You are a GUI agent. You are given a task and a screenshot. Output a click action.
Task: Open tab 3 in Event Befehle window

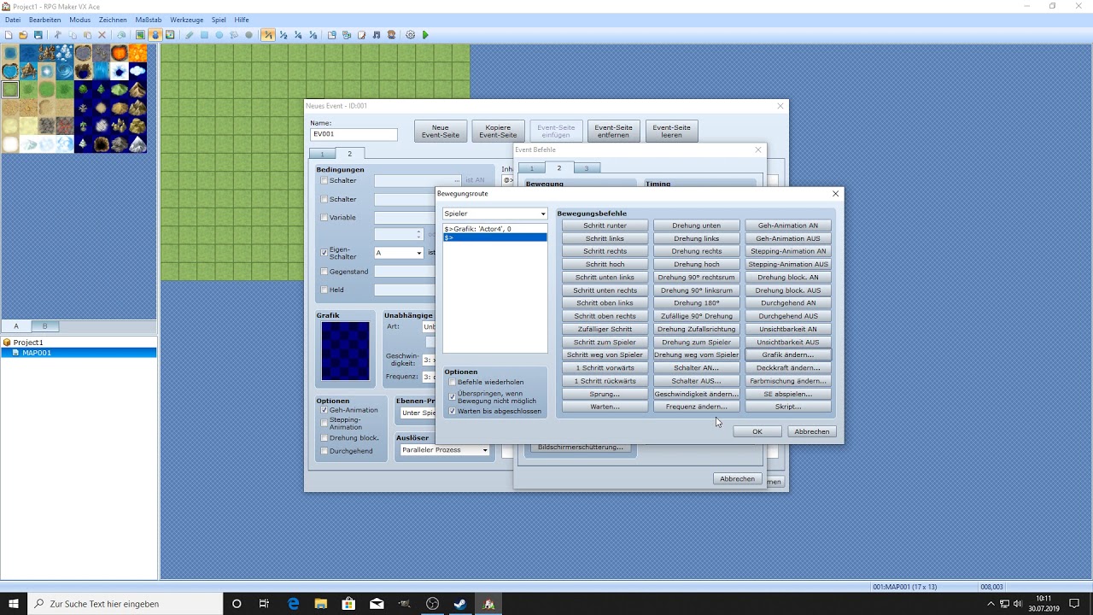[587, 168]
